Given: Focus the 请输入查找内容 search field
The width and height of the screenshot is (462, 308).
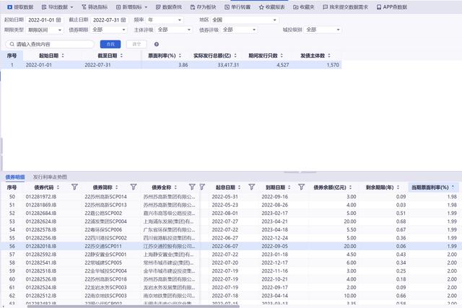Looking at the screenshot, I should (x=49, y=44).
